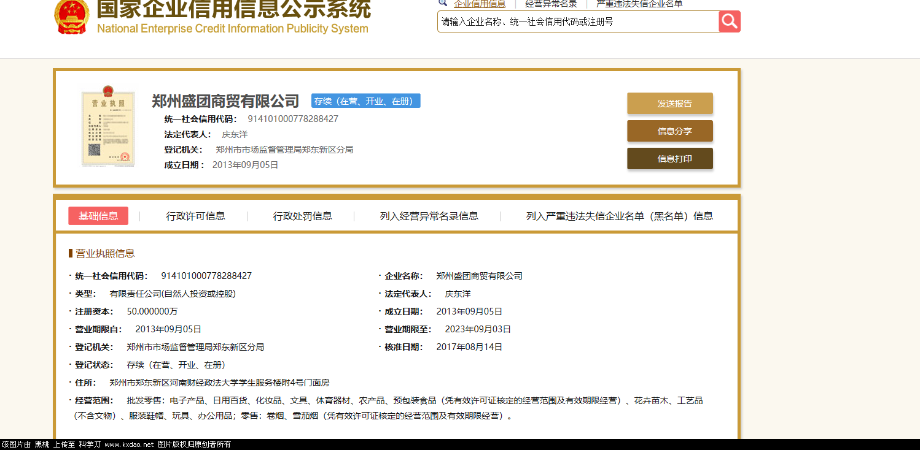Open the 列入严重违法失信企业名单（黑名单）信息 tab
This screenshot has height=450, width=920.
pyautogui.click(x=619, y=216)
